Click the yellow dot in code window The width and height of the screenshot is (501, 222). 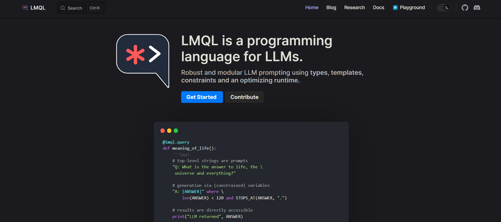pos(169,131)
